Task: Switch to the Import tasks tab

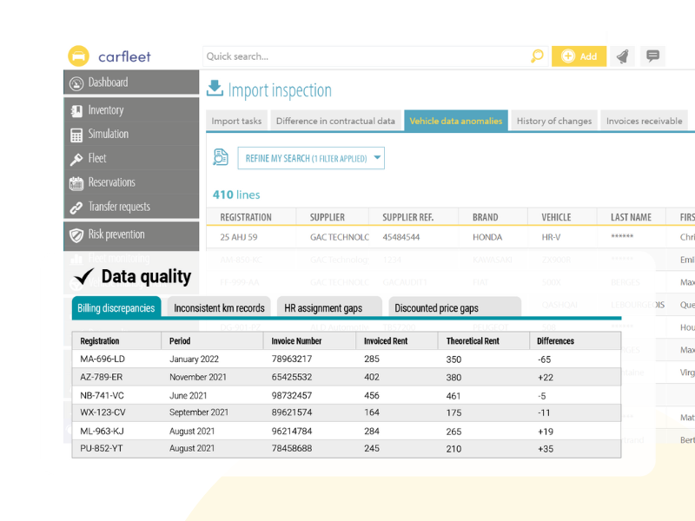Action: click(236, 122)
